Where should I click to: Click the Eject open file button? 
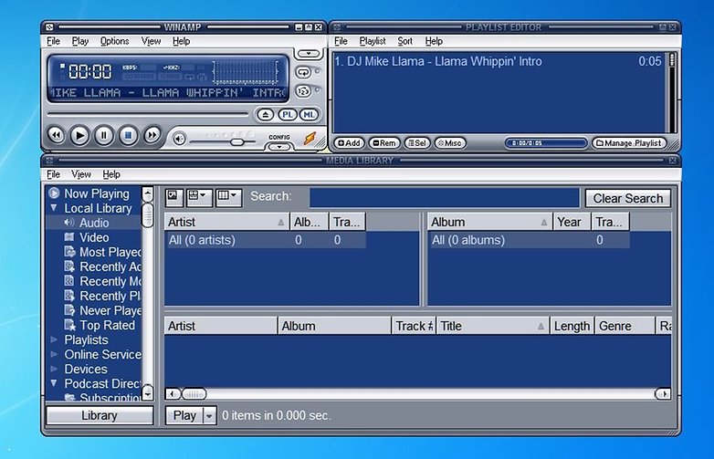[266, 115]
